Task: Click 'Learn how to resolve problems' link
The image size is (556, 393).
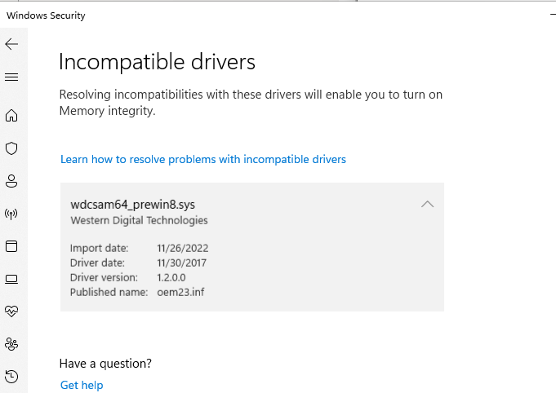Action: pyautogui.click(x=203, y=160)
